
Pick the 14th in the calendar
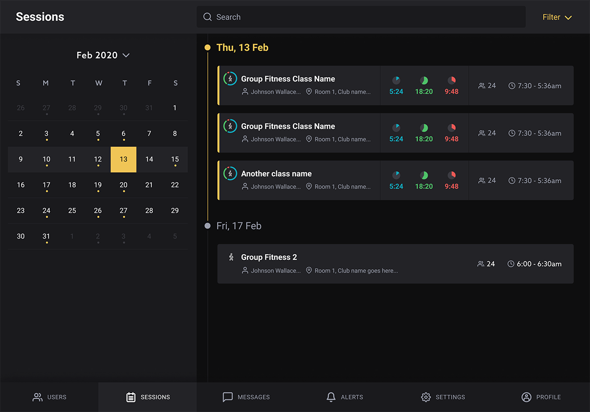[149, 159]
